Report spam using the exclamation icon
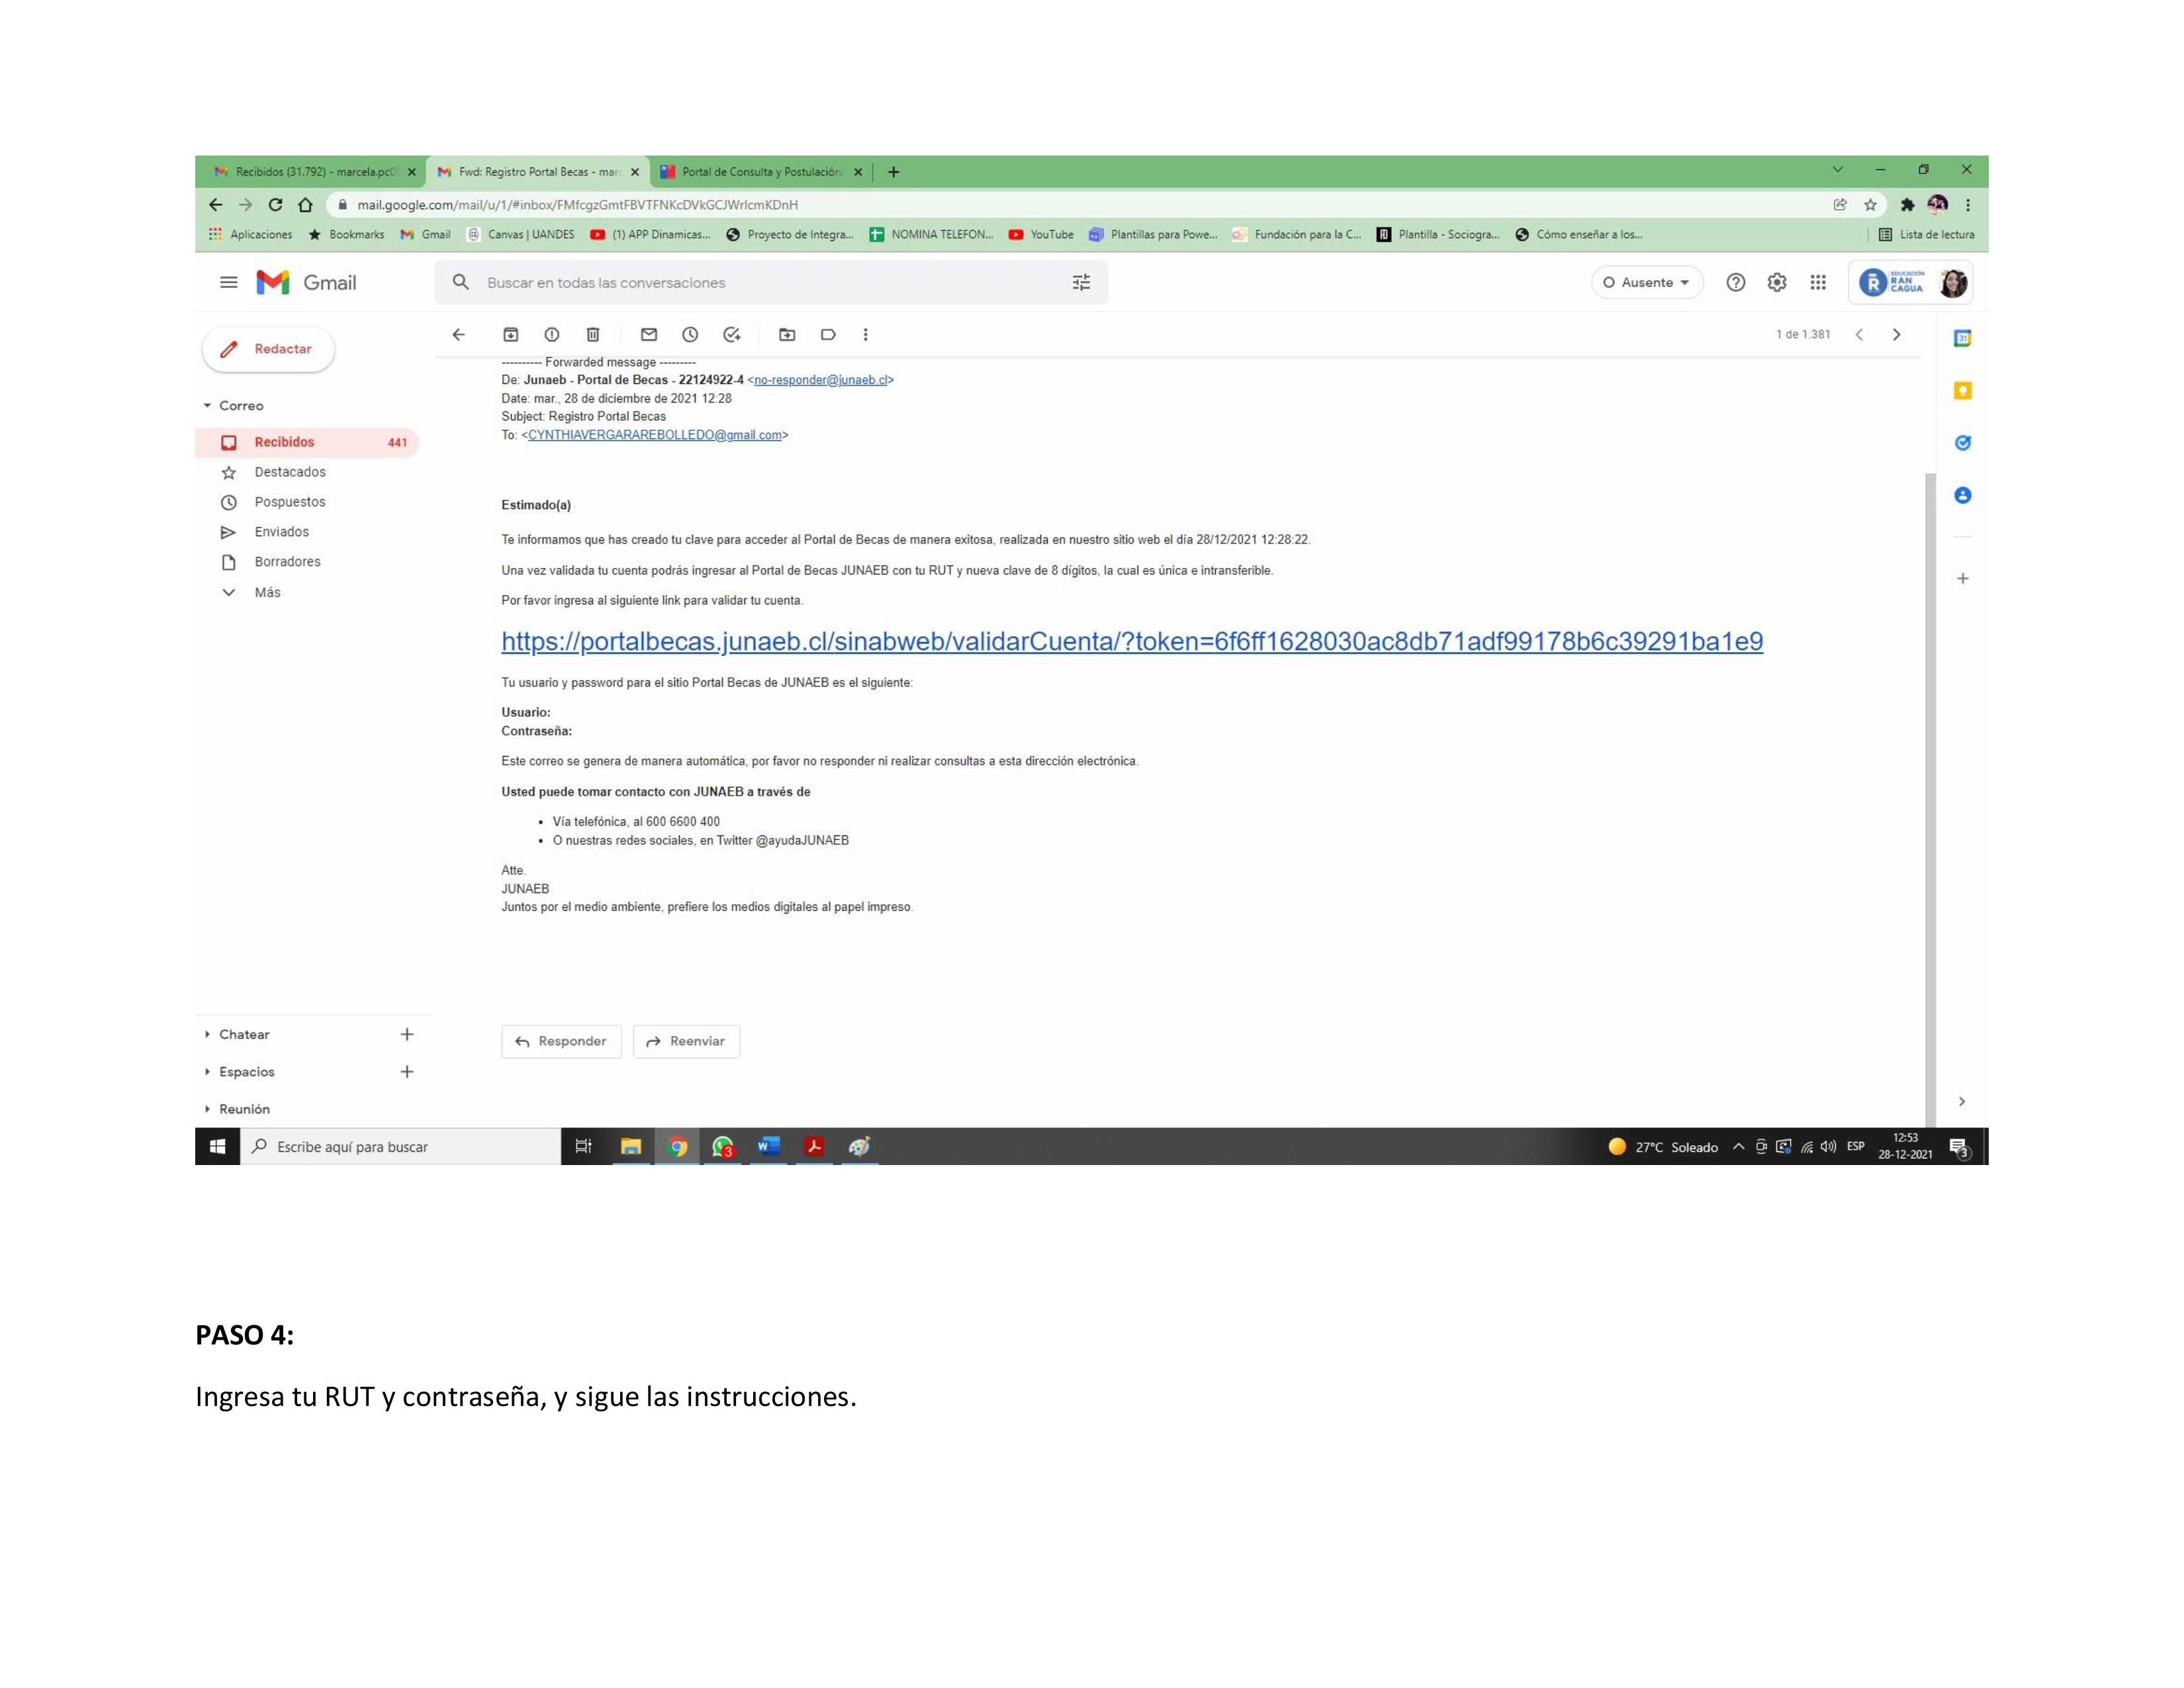The width and height of the screenshot is (2184, 1688). [x=551, y=335]
